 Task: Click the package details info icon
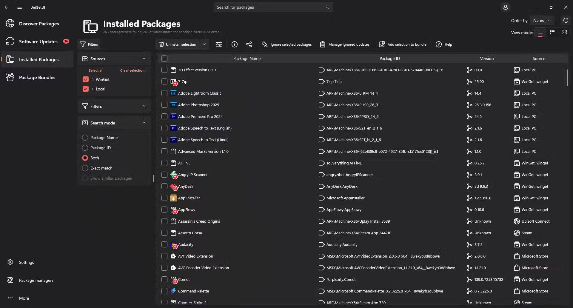click(235, 44)
